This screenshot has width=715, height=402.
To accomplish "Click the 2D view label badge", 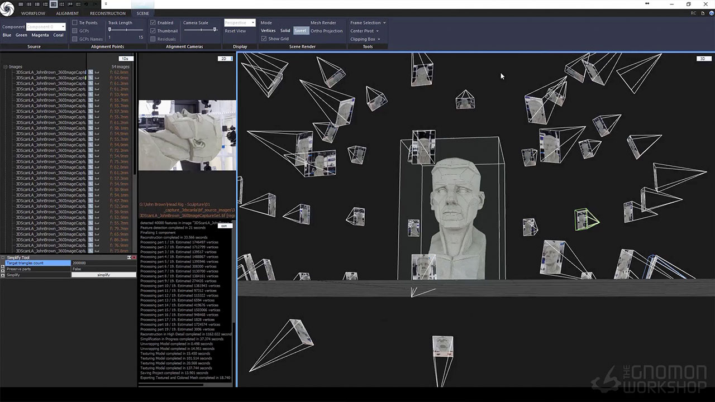I will click(225, 59).
